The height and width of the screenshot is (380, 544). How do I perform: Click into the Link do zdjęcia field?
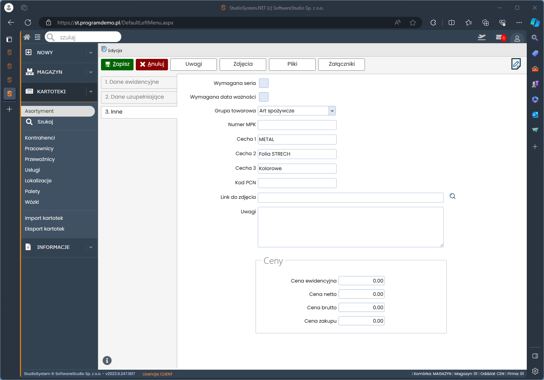click(x=351, y=198)
